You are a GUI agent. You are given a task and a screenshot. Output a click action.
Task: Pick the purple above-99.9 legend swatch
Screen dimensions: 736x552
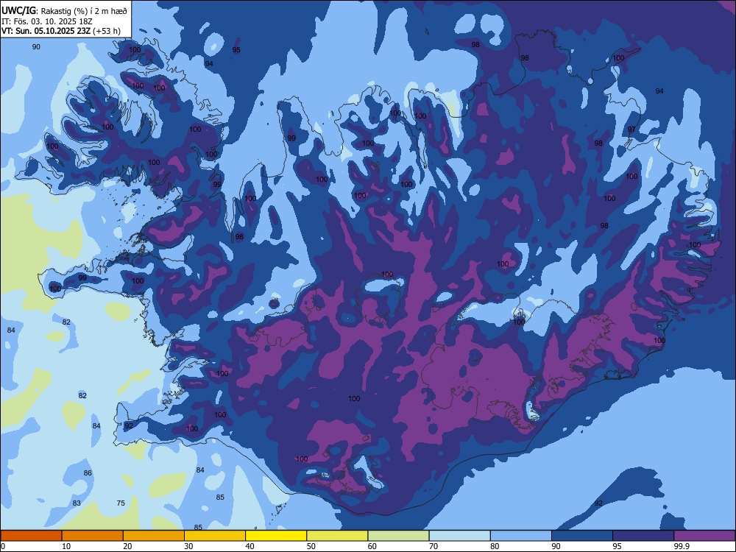tap(704, 536)
